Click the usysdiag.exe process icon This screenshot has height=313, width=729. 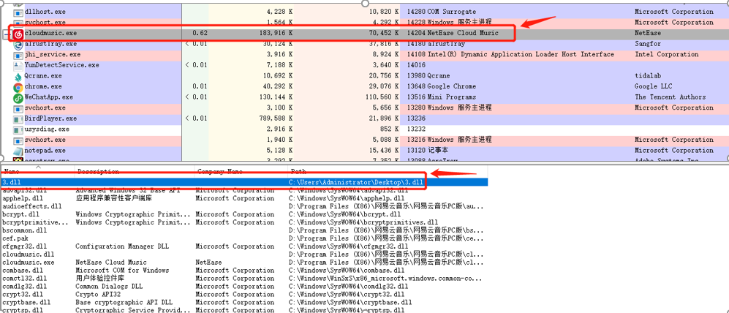(18, 129)
